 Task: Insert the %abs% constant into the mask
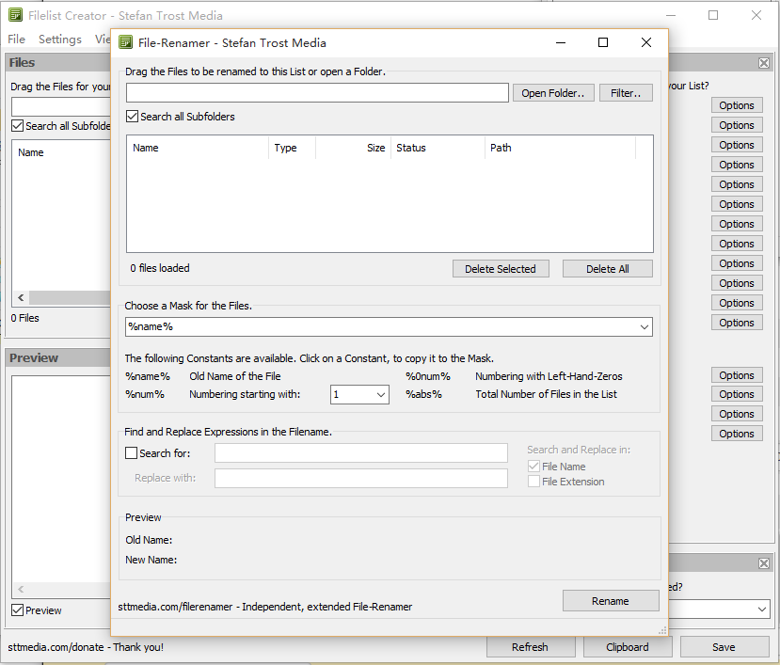tap(423, 394)
